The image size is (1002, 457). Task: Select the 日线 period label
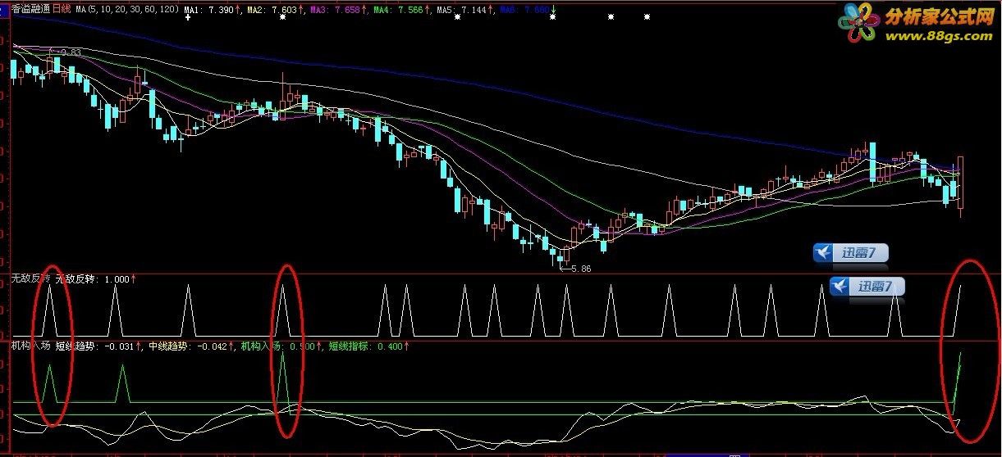[x=62, y=7]
